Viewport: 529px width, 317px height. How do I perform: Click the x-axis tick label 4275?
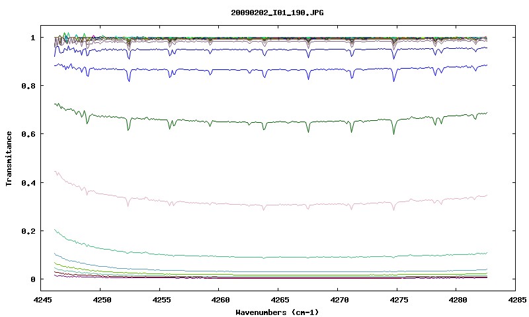click(x=398, y=300)
